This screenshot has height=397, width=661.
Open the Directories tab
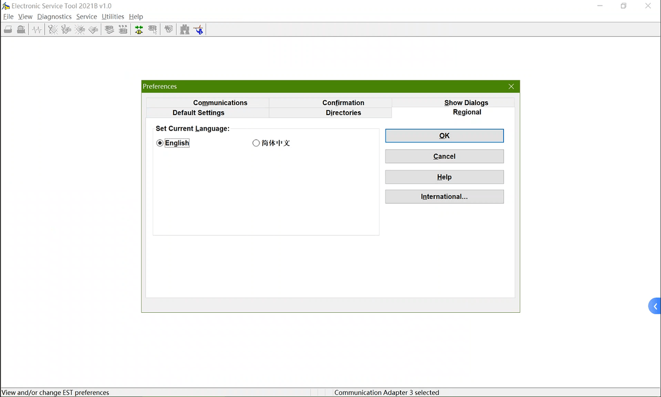coord(343,112)
